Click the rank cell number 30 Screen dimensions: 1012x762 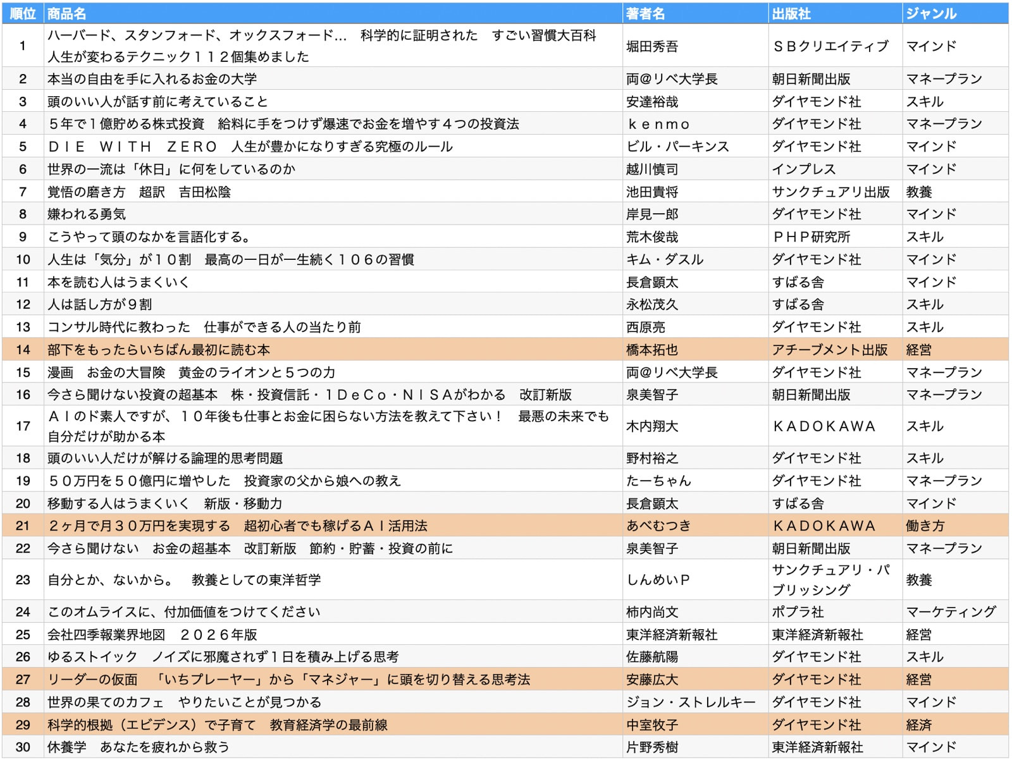tap(23, 747)
